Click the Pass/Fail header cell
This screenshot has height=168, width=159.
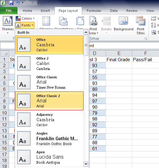point(146,59)
